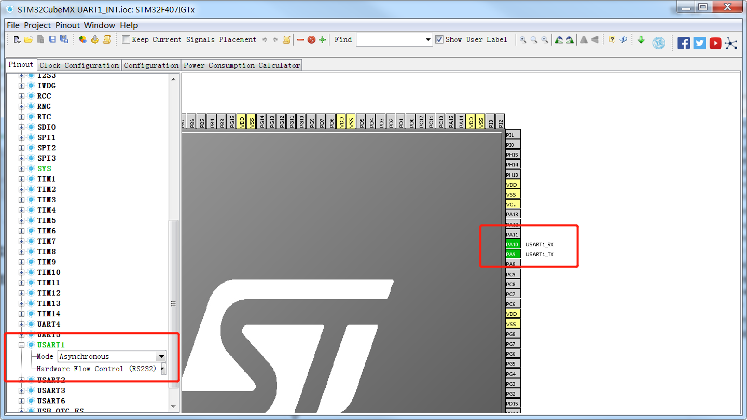
Task: Click the USART1_RX pin label
Action: click(539, 244)
